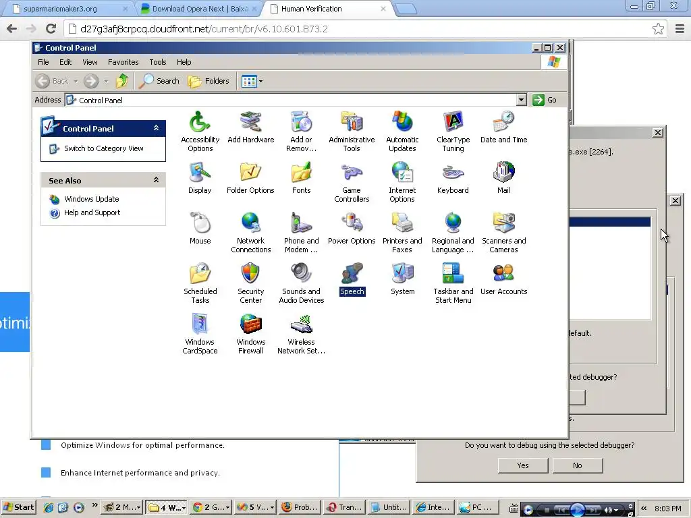The image size is (691, 518).
Task: Open System properties icon
Action: coord(402,279)
